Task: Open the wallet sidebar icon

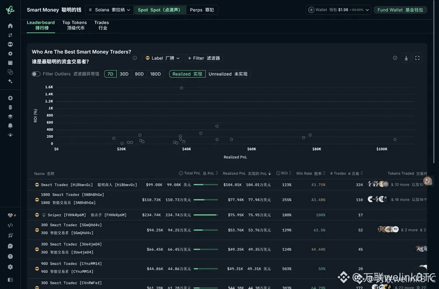Action: point(11,63)
